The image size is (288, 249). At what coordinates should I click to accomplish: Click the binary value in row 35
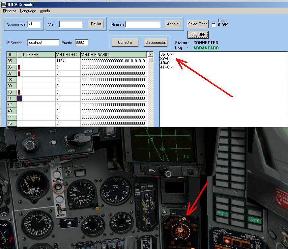pyautogui.click(x=113, y=61)
